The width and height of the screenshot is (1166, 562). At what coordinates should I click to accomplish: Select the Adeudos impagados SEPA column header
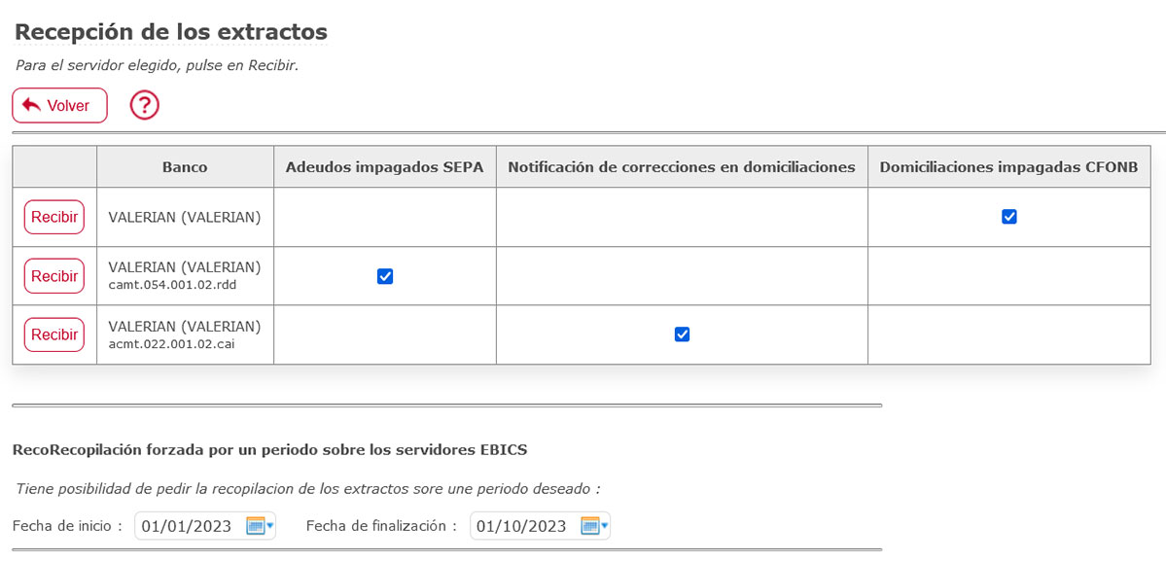click(384, 167)
